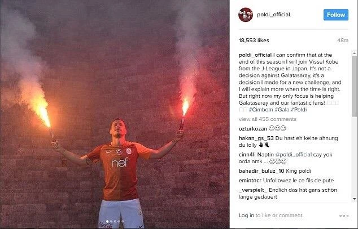The height and width of the screenshot is (229, 358).
Task: Open bahadir_buluz_10 commenter profile
Action: coord(261,171)
